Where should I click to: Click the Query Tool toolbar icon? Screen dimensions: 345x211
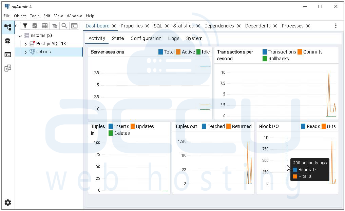35,26
